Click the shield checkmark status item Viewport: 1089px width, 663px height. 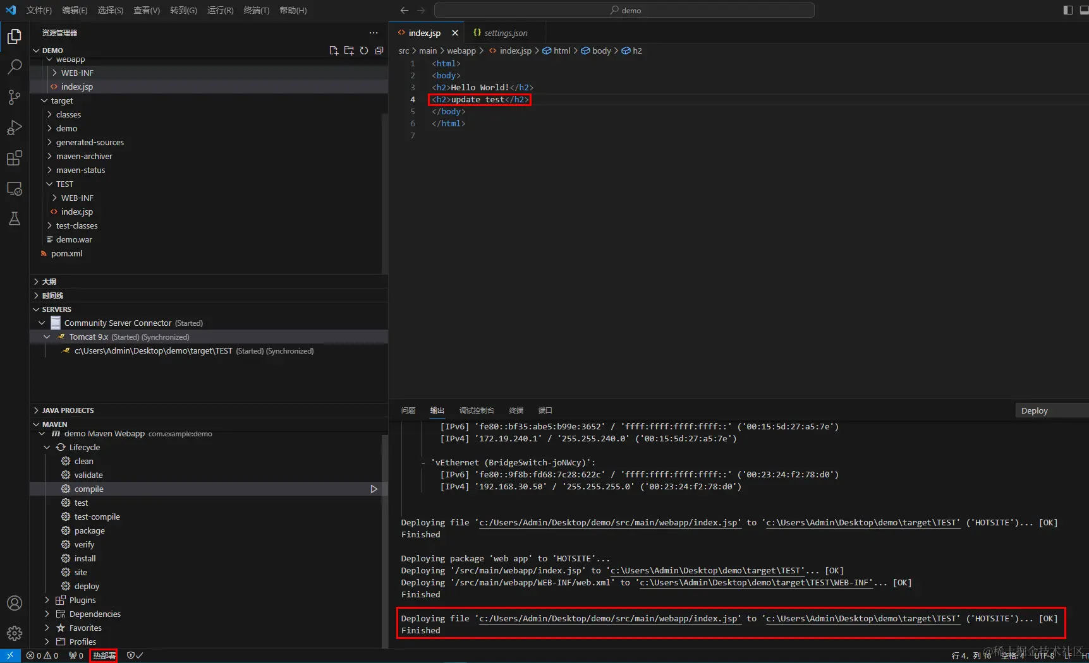135,655
